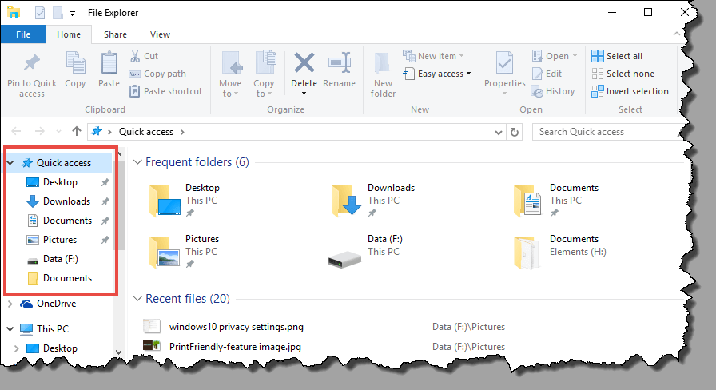
Task: Click the new folder icon in title bar toolbar
Action: pyautogui.click(x=58, y=13)
